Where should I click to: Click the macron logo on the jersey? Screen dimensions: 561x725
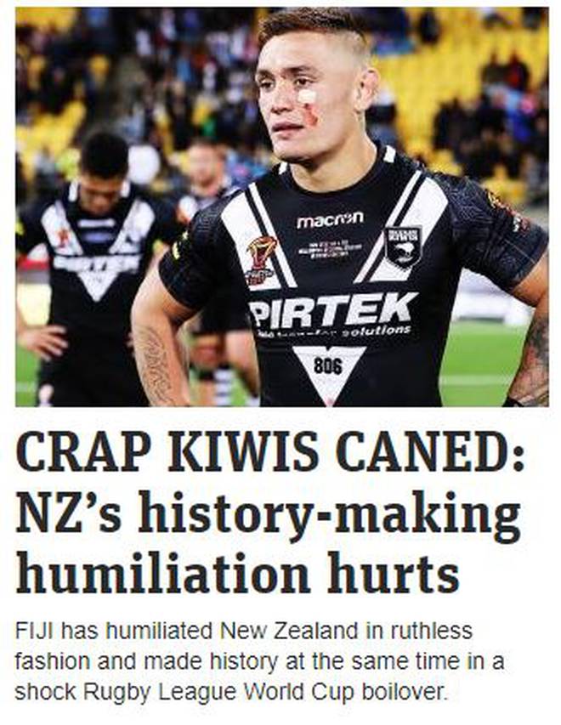coord(330,220)
